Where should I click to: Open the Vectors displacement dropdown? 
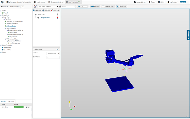53,53
